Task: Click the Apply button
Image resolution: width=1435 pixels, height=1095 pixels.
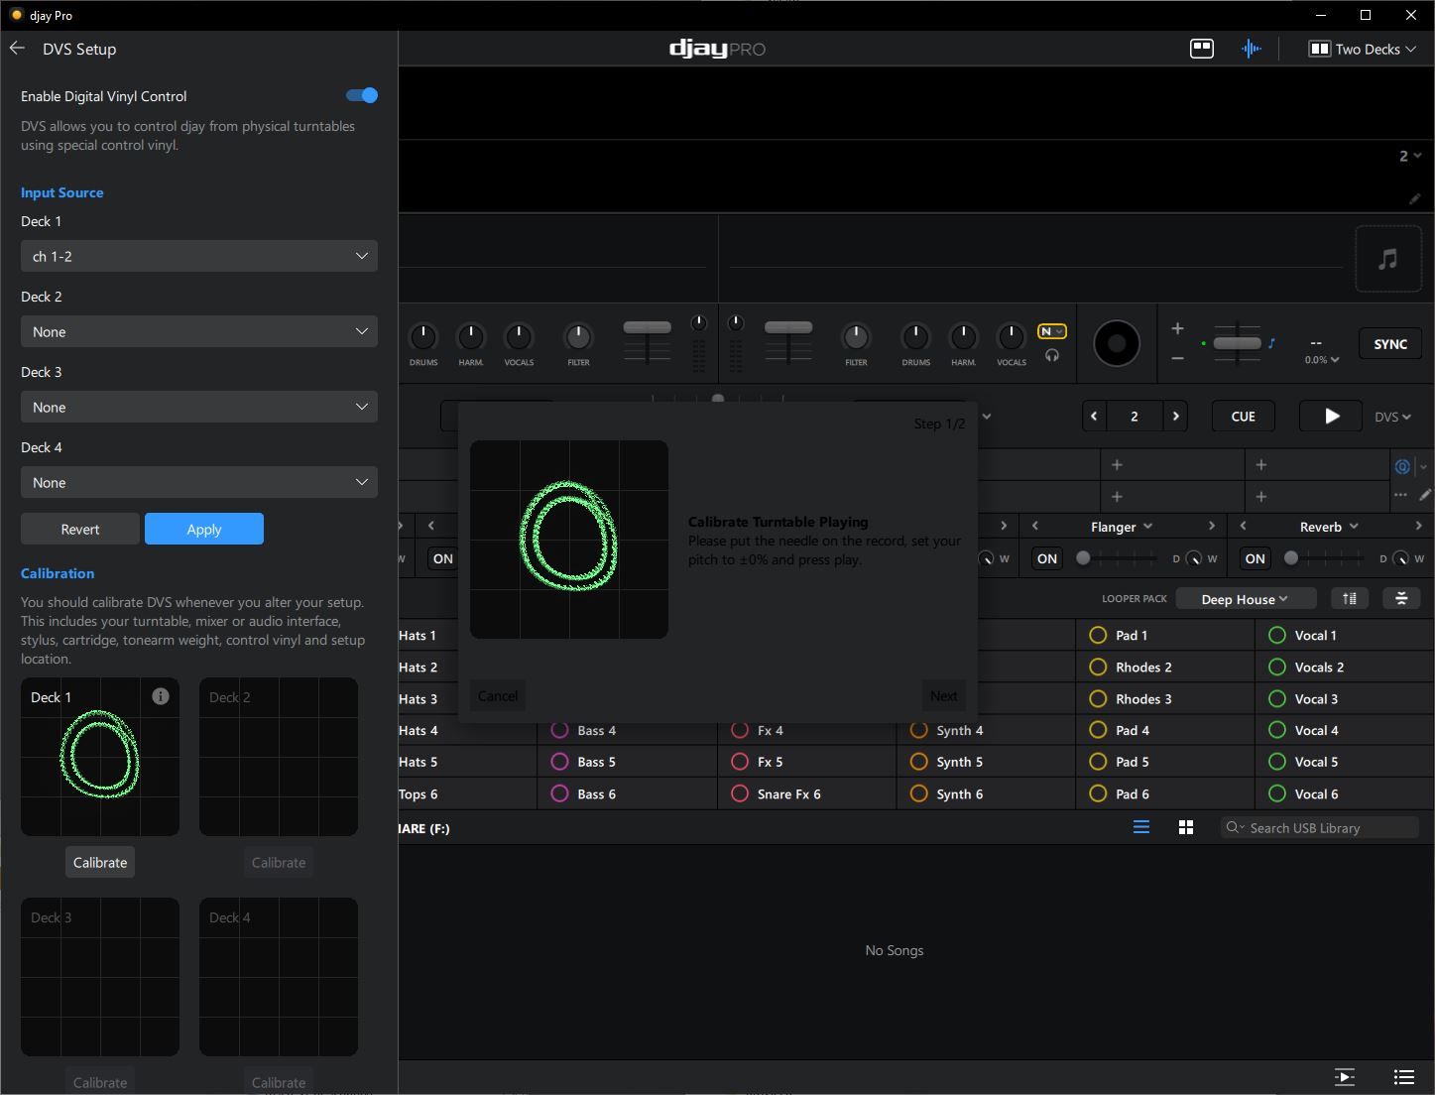Action: point(203,529)
